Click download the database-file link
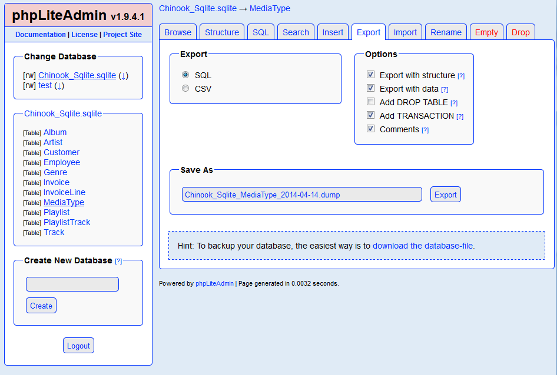 423,246
